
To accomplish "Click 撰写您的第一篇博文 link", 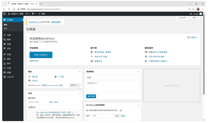I will (103, 52).
